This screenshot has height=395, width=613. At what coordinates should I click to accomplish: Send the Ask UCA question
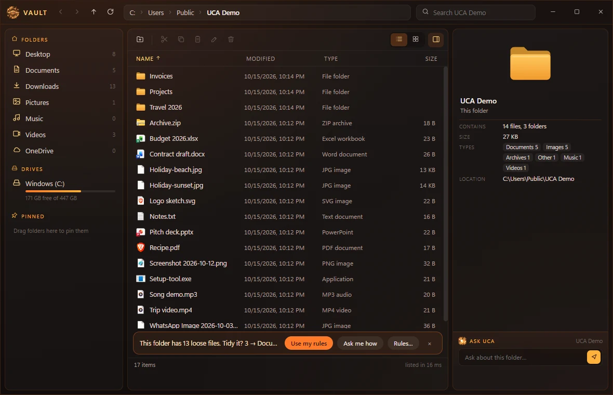[x=593, y=357]
